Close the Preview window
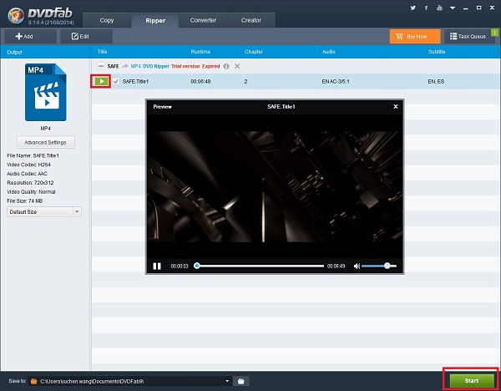Screen dimensions: 501x391 point(396,106)
